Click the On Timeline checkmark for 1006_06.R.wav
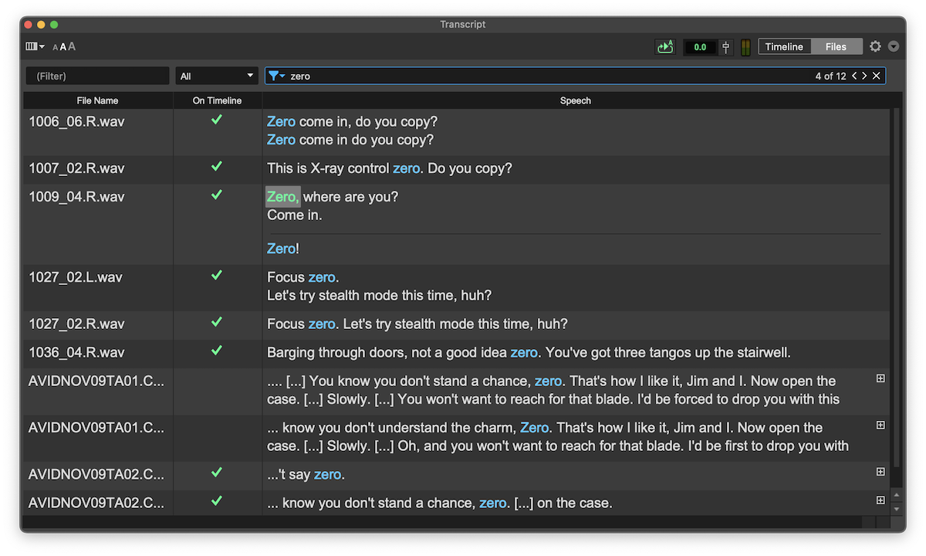This screenshot has width=926, height=556. click(217, 120)
